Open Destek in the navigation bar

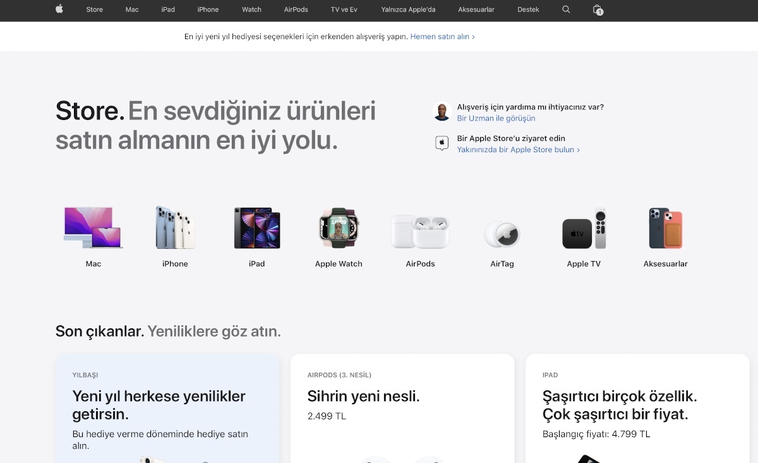528,9
